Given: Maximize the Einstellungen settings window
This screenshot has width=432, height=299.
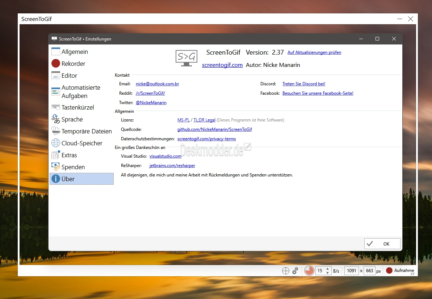Looking at the screenshot, I should pyautogui.click(x=377, y=39).
